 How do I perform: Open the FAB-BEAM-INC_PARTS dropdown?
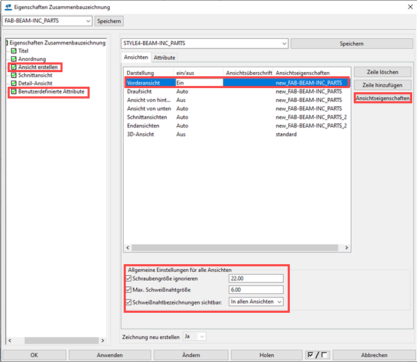87,21
